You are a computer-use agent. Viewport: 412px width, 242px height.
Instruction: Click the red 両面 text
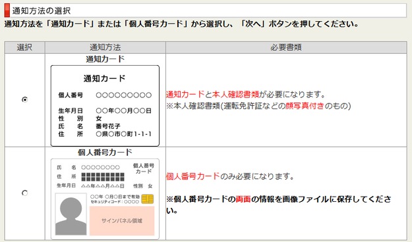coord(243,199)
